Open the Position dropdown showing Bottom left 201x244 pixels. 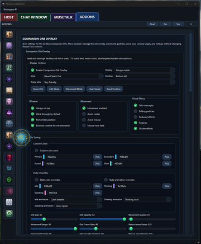[x=145, y=76]
